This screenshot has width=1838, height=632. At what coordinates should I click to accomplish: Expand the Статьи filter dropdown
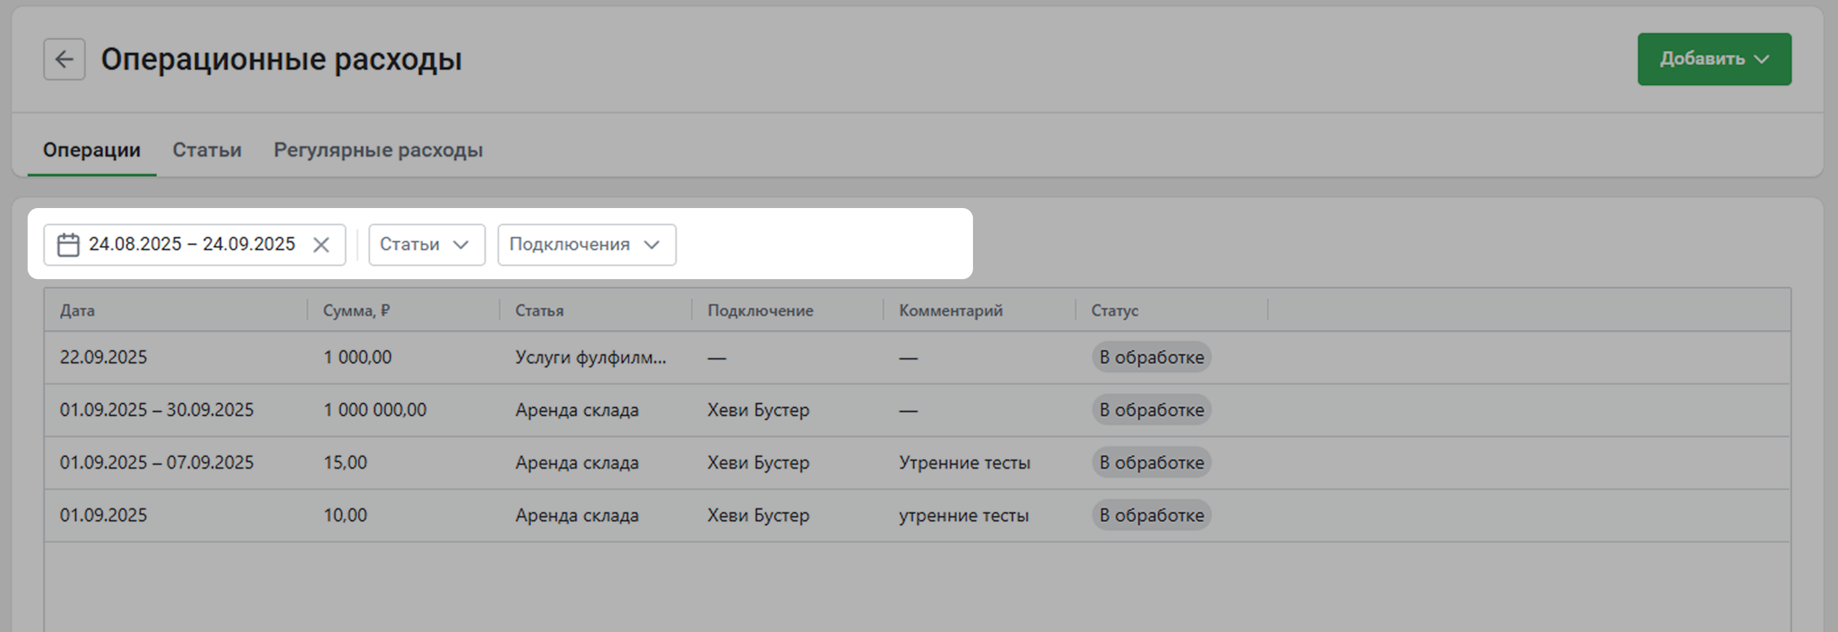click(426, 245)
